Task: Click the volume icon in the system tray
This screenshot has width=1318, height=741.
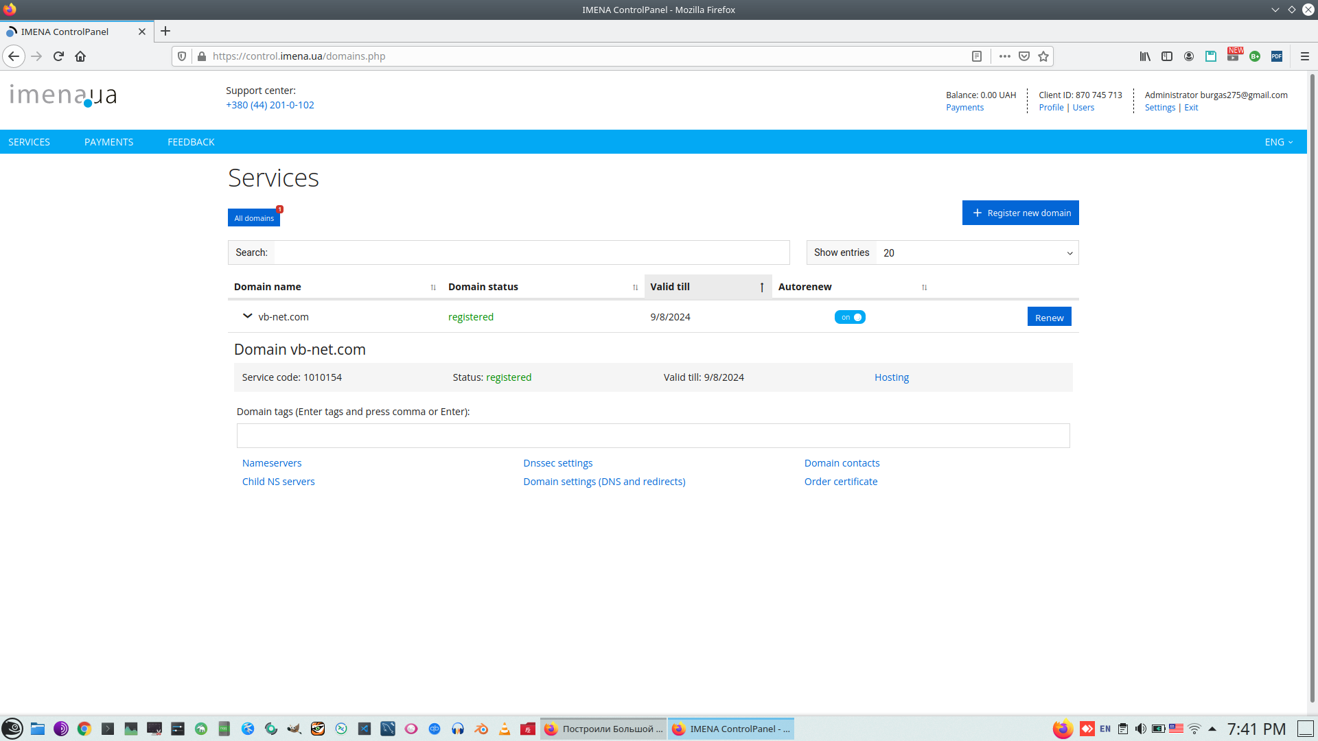Action: tap(1140, 729)
